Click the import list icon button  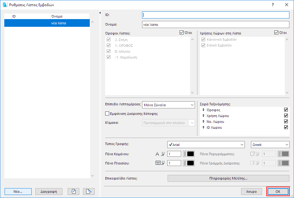[x=73, y=192]
